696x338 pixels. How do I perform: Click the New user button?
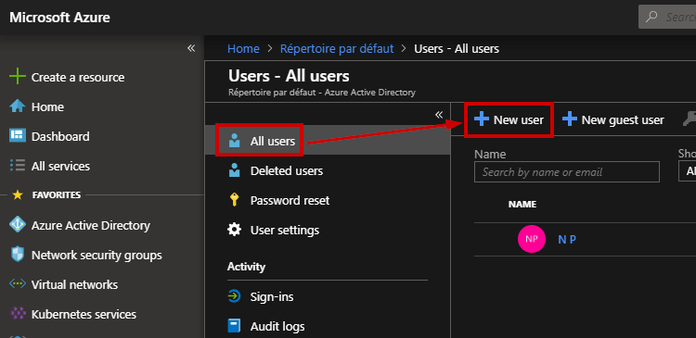(x=509, y=119)
